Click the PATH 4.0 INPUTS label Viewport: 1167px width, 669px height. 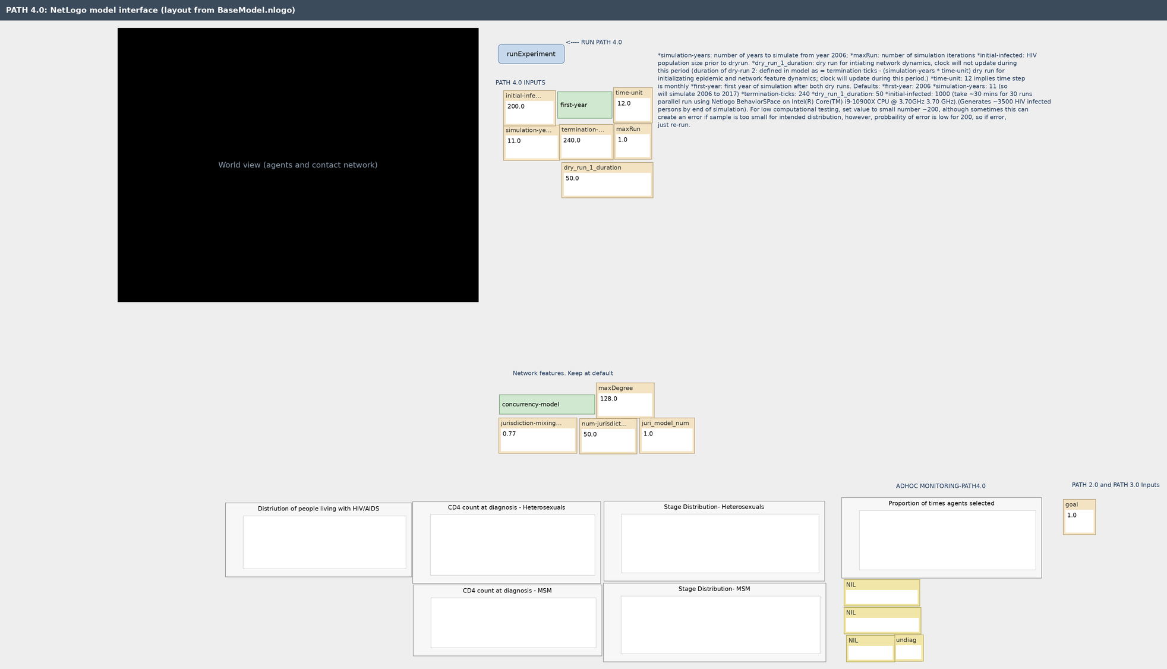[x=521, y=83]
